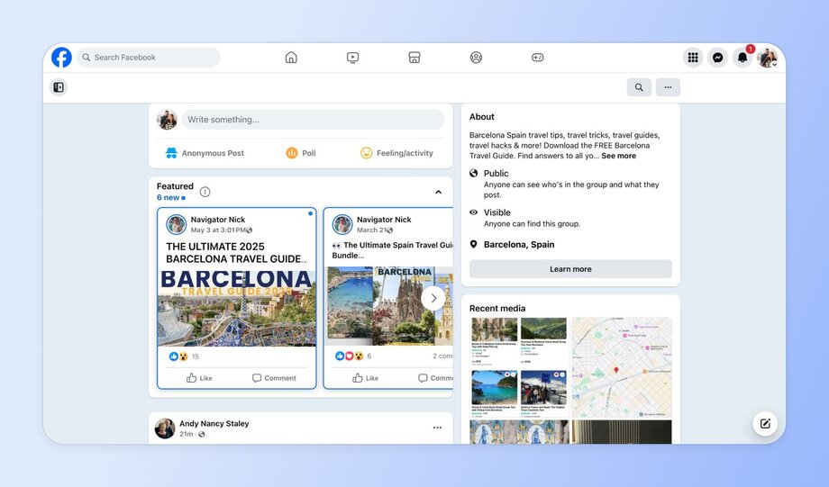The height and width of the screenshot is (487, 829).
Task: Open Navigator Nick's May 3 post author
Action: (x=218, y=220)
